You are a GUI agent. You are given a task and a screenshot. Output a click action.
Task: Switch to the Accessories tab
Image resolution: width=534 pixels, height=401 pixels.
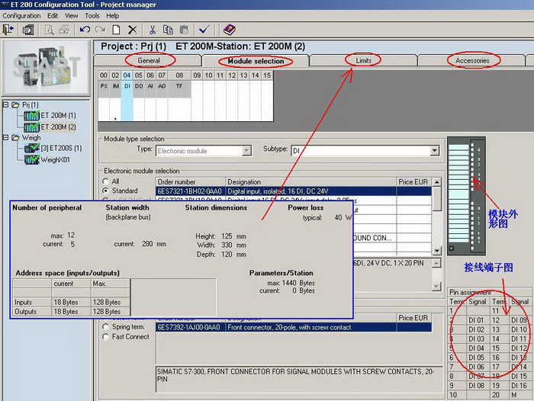(x=472, y=60)
